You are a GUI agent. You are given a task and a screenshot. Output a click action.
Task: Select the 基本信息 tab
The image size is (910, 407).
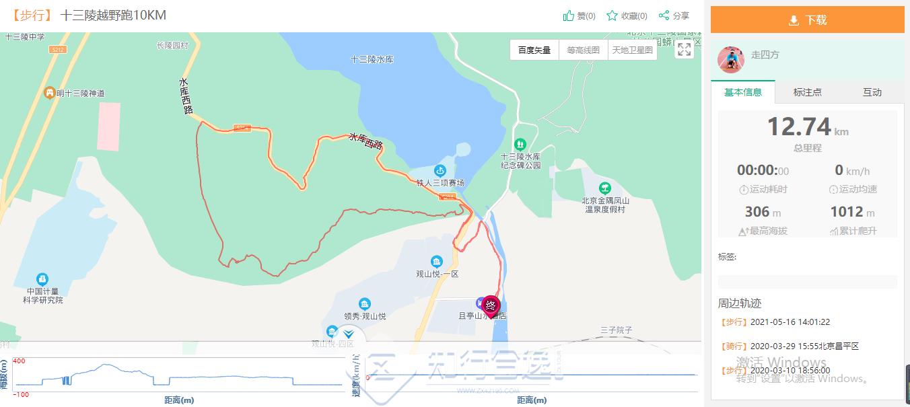pyautogui.click(x=743, y=92)
